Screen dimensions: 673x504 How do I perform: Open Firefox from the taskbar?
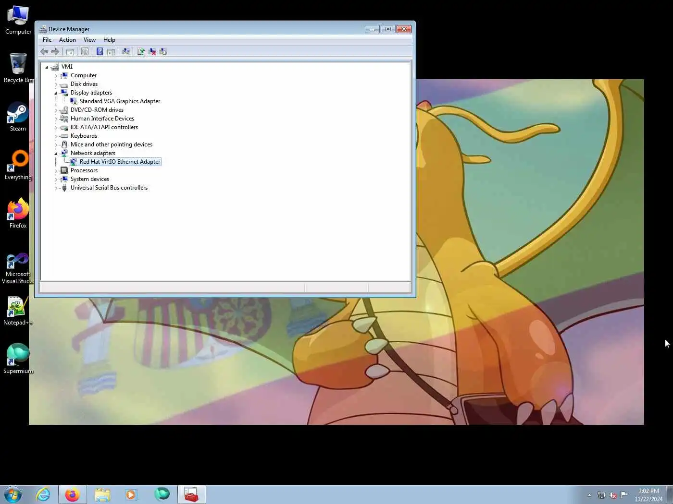tap(72, 494)
